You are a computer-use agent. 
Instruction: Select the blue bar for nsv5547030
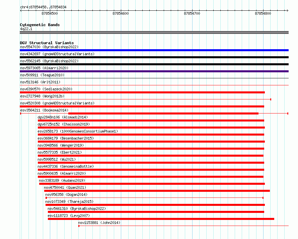coord(154,50)
